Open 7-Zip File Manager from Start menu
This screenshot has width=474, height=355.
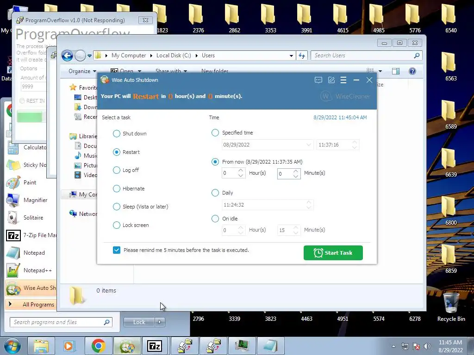[x=30, y=235]
